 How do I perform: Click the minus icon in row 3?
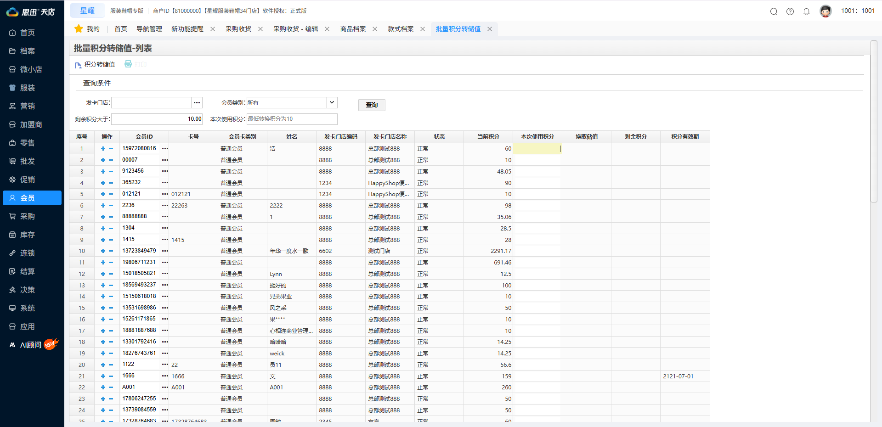click(x=111, y=172)
